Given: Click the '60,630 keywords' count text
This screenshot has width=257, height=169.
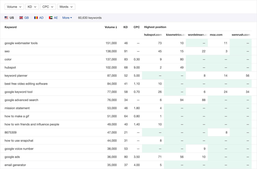Looking at the screenshot, I should (90, 18).
